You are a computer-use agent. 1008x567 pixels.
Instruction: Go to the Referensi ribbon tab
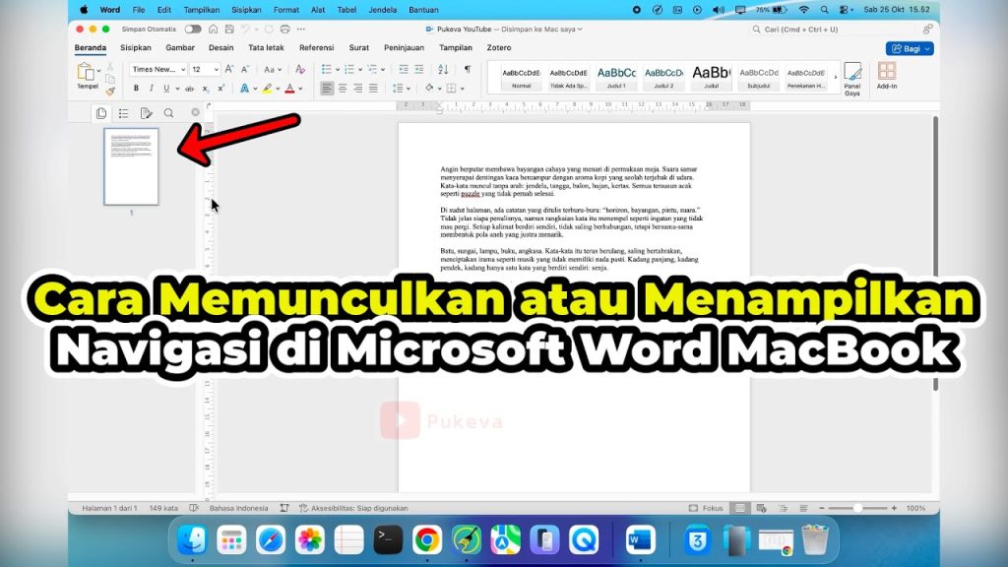(316, 47)
